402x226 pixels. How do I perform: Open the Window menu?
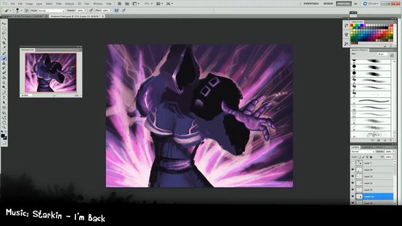(x=98, y=4)
